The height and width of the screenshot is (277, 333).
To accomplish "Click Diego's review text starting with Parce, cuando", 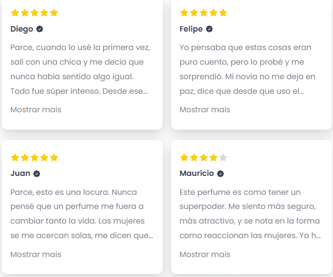I will coord(80,69).
